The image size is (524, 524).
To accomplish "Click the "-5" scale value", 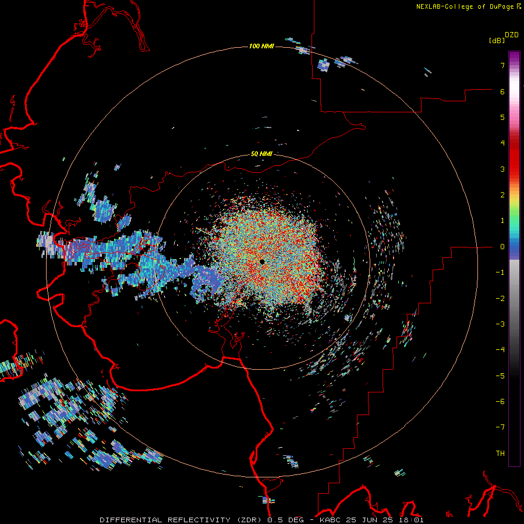I will click(500, 376).
